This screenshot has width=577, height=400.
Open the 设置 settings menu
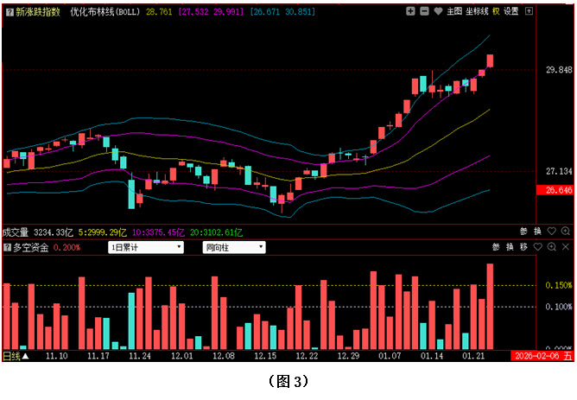tap(511, 11)
